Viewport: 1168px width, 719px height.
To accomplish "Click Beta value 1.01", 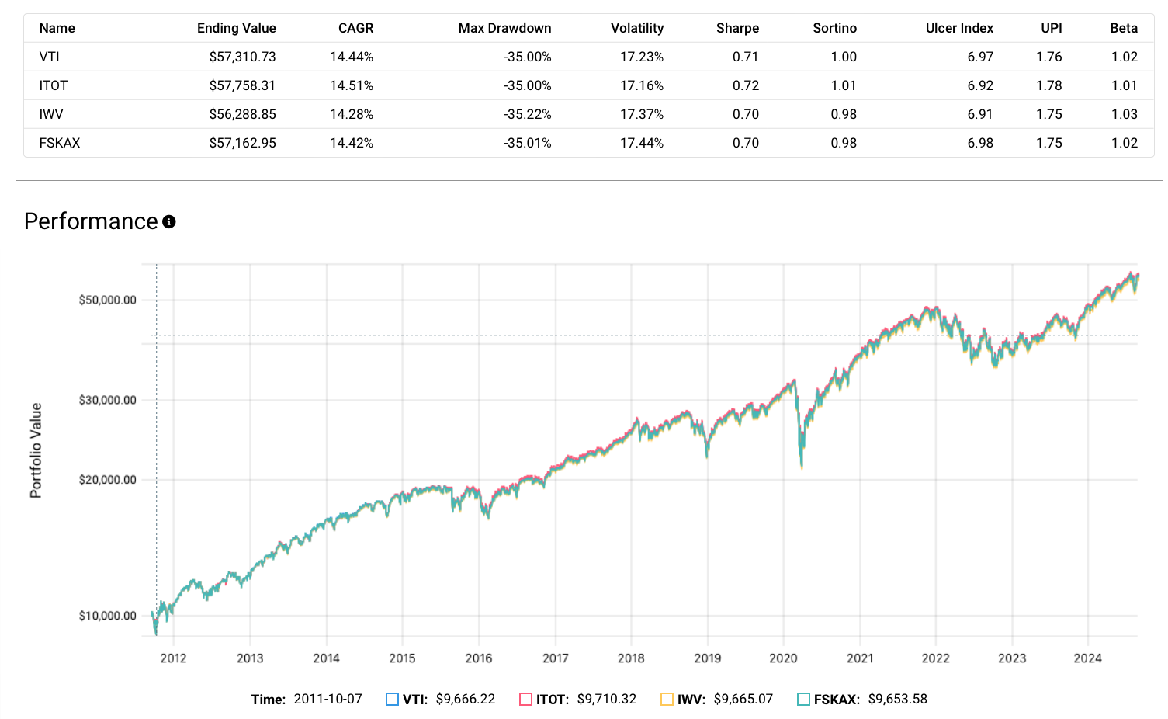I will pos(1125,85).
